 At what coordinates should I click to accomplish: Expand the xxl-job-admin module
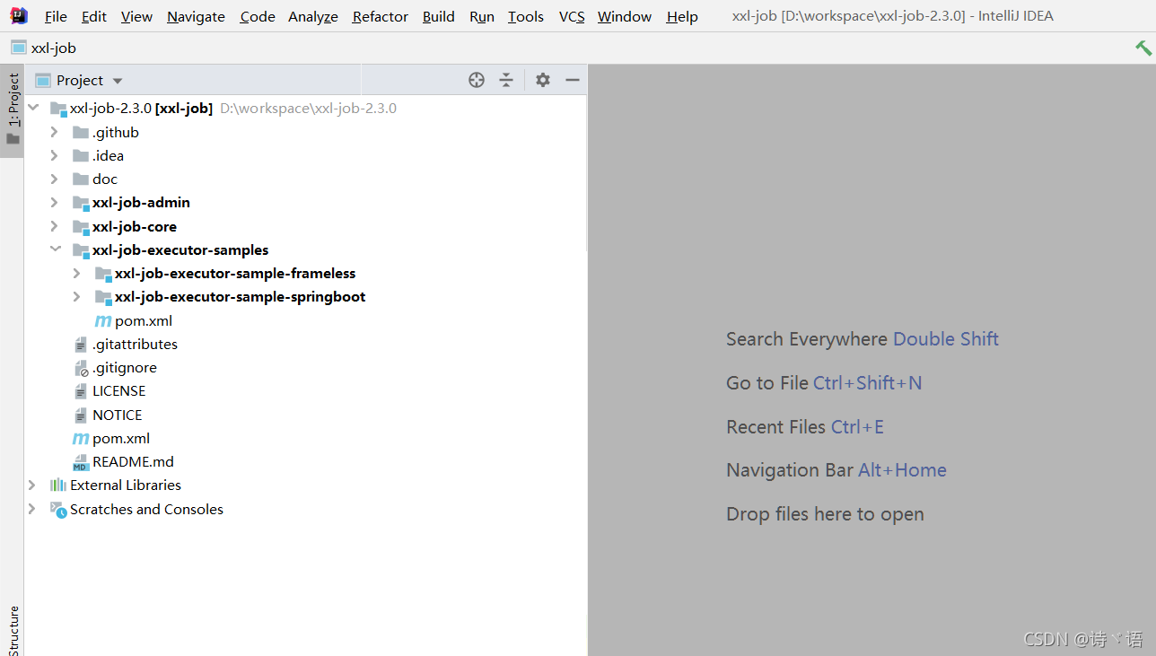click(54, 203)
